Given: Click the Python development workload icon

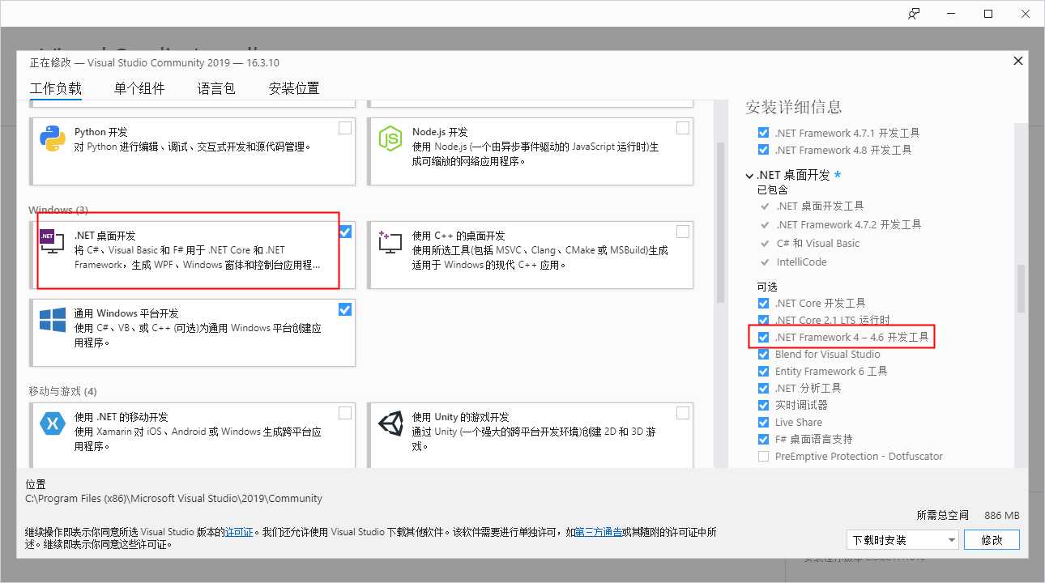Looking at the screenshot, I should 53,139.
